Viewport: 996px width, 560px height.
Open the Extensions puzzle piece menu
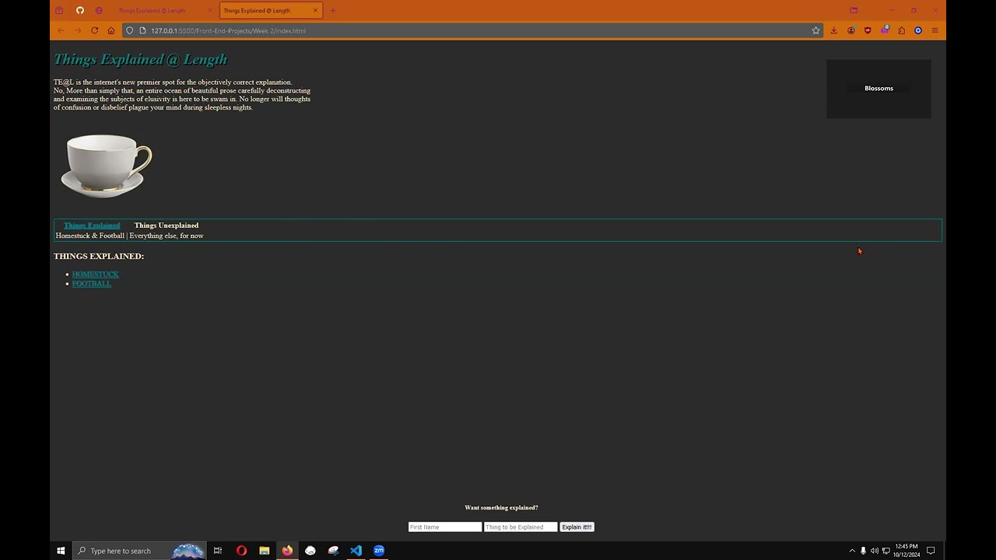901,30
